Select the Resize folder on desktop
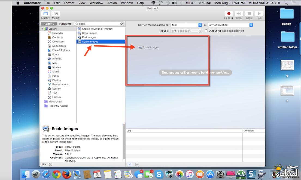301x180 pixels. click(287, 17)
